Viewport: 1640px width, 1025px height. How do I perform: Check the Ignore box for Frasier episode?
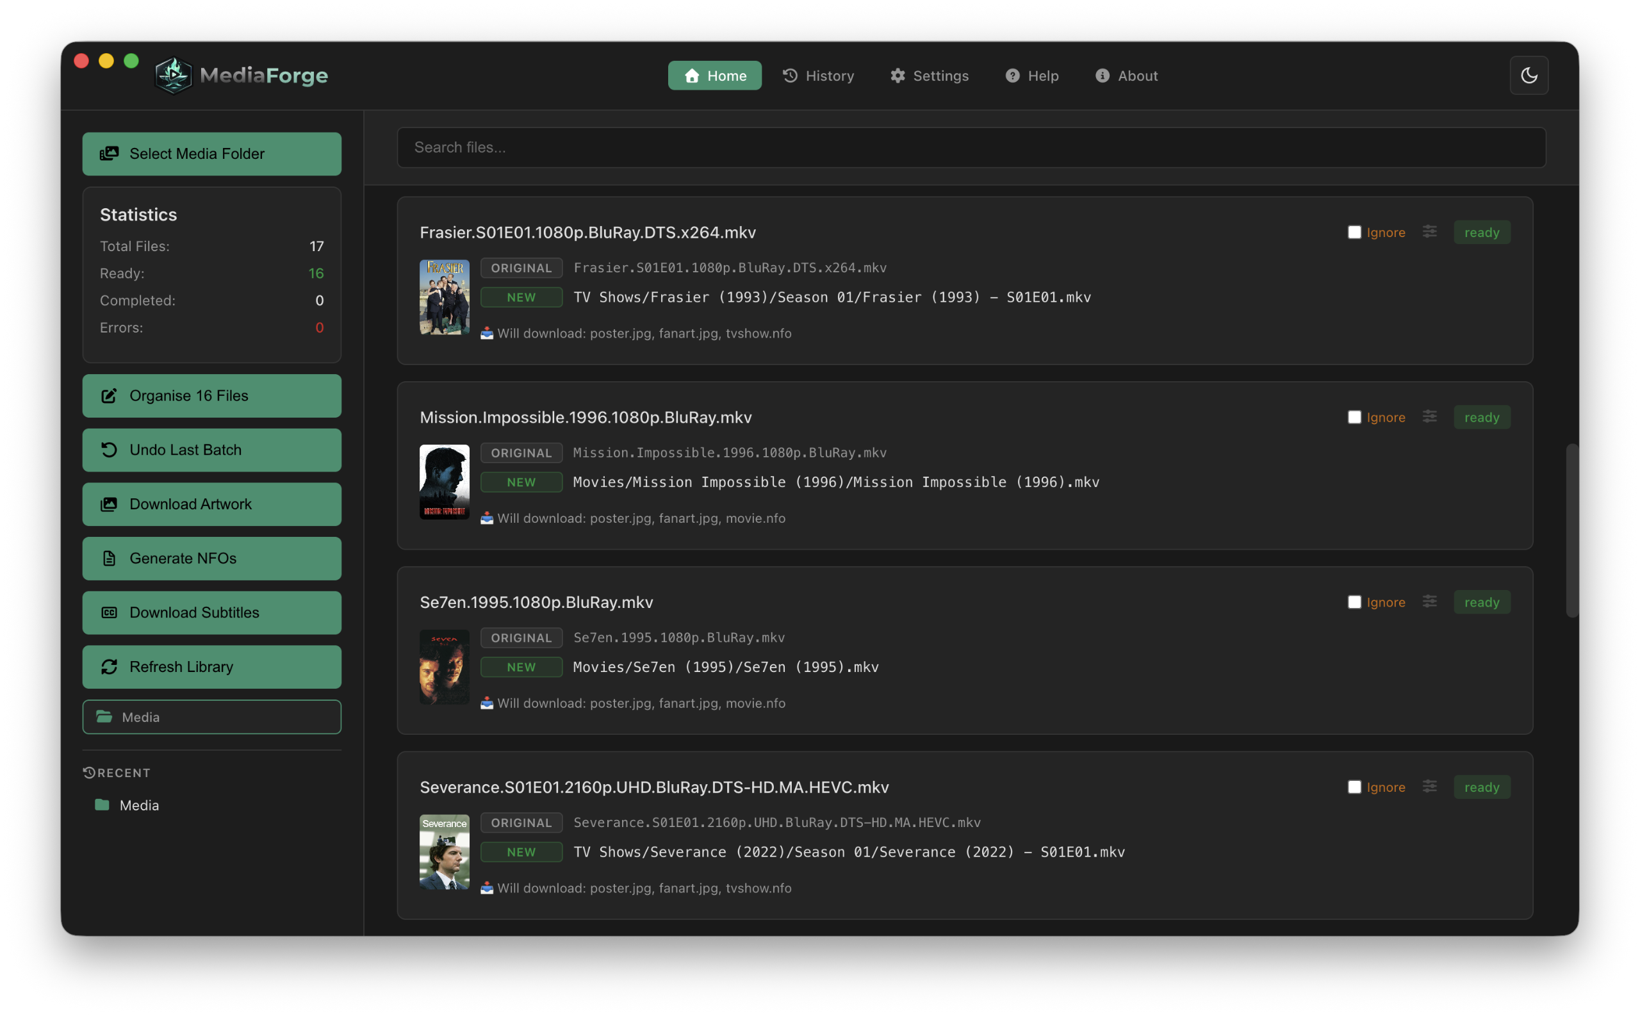pos(1354,232)
